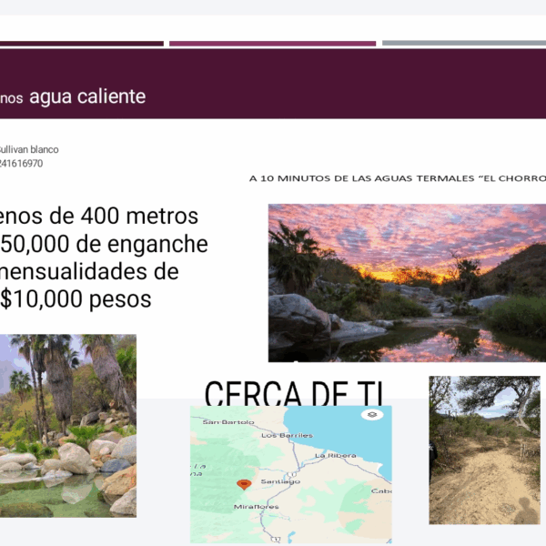Click the 'mensualidades de' text line
The image size is (546, 546).
pyautogui.click(x=89, y=271)
